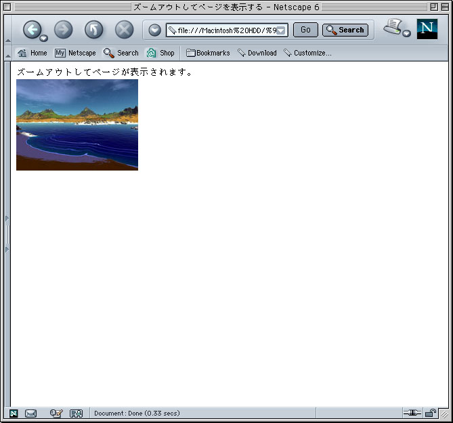Image resolution: width=453 pixels, height=423 pixels.
Task: Stop loading with the X Stop button
Action: [x=124, y=30]
